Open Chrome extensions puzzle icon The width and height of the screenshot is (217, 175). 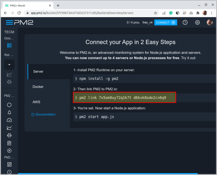click(x=198, y=13)
